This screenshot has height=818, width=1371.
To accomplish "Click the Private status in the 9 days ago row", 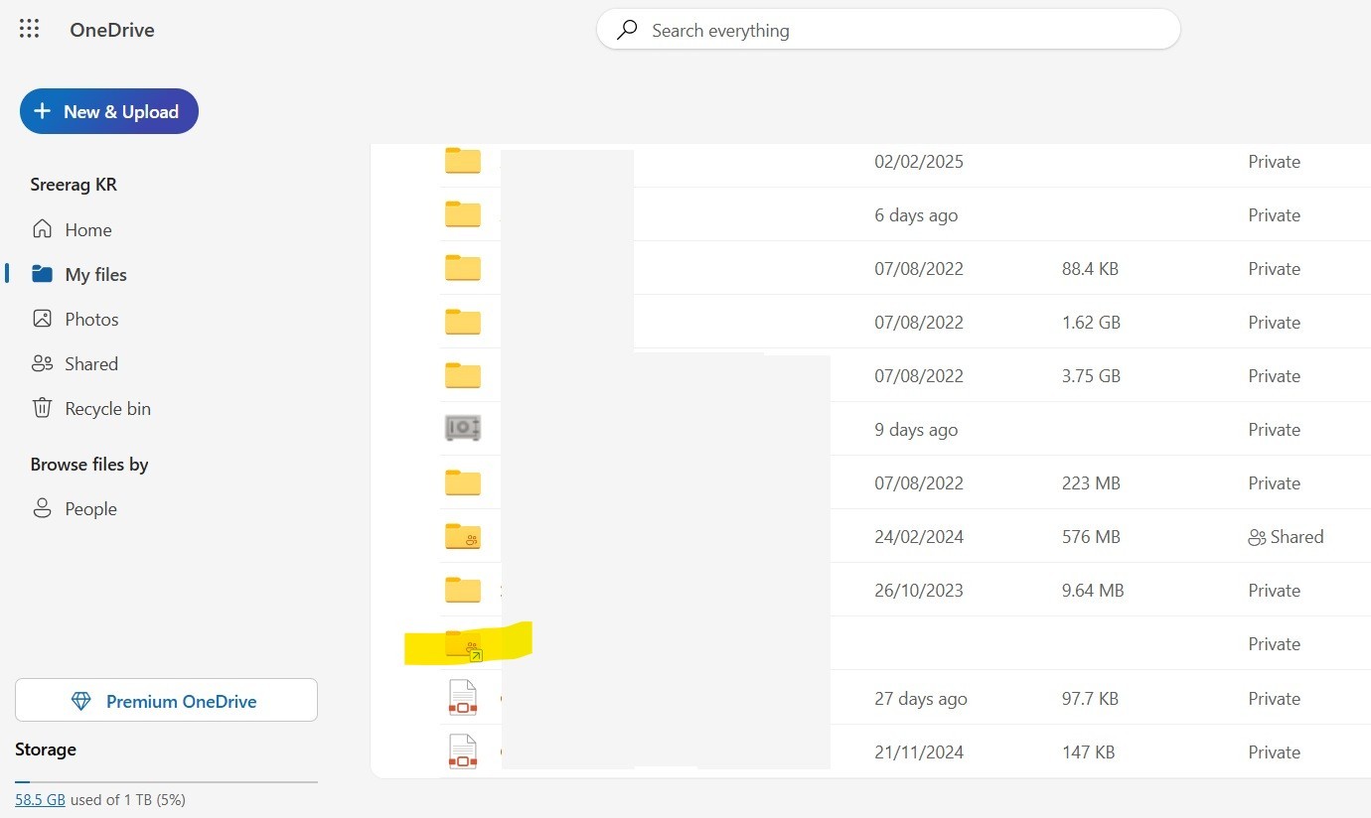I will click(x=1275, y=429).
